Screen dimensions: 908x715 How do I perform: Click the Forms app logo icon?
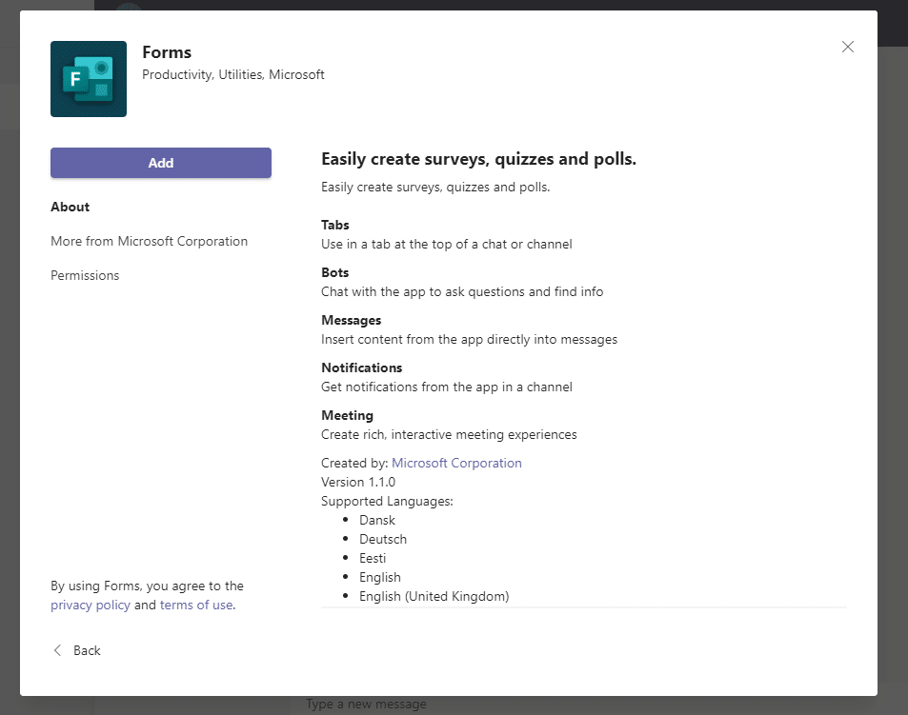(89, 79)
